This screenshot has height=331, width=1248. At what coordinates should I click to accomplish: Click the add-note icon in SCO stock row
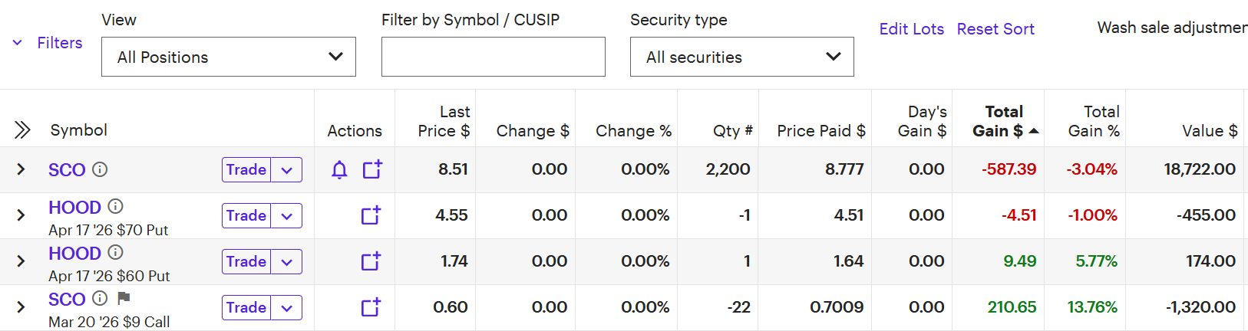pyautogui.click(x=372, y=169)
